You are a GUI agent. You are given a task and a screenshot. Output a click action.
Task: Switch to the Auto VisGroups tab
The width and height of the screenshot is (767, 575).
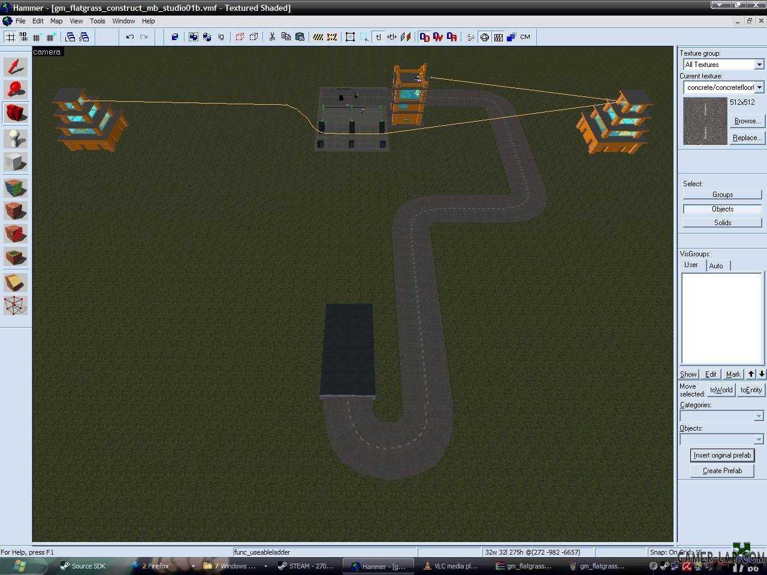(x=717, y=266)
